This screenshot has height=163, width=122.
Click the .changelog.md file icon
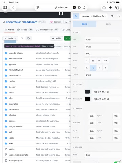click(x=6, y=160)
